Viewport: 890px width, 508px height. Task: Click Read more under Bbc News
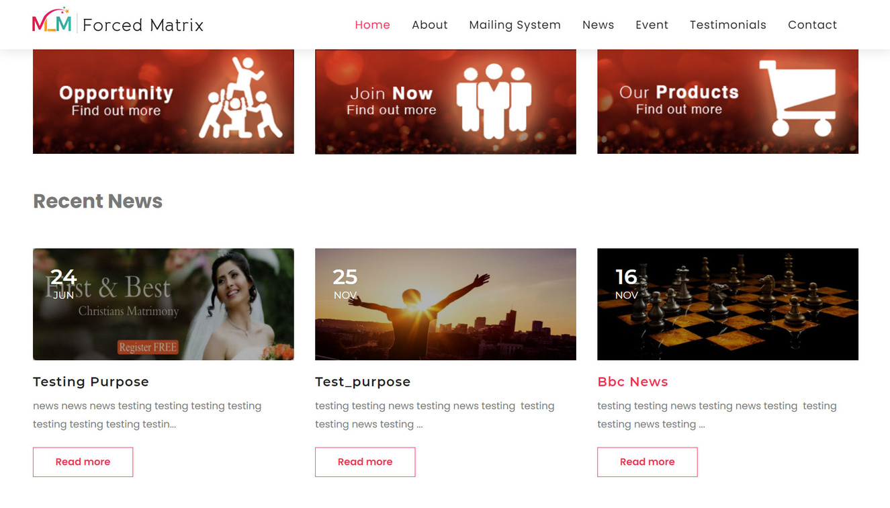647,462
